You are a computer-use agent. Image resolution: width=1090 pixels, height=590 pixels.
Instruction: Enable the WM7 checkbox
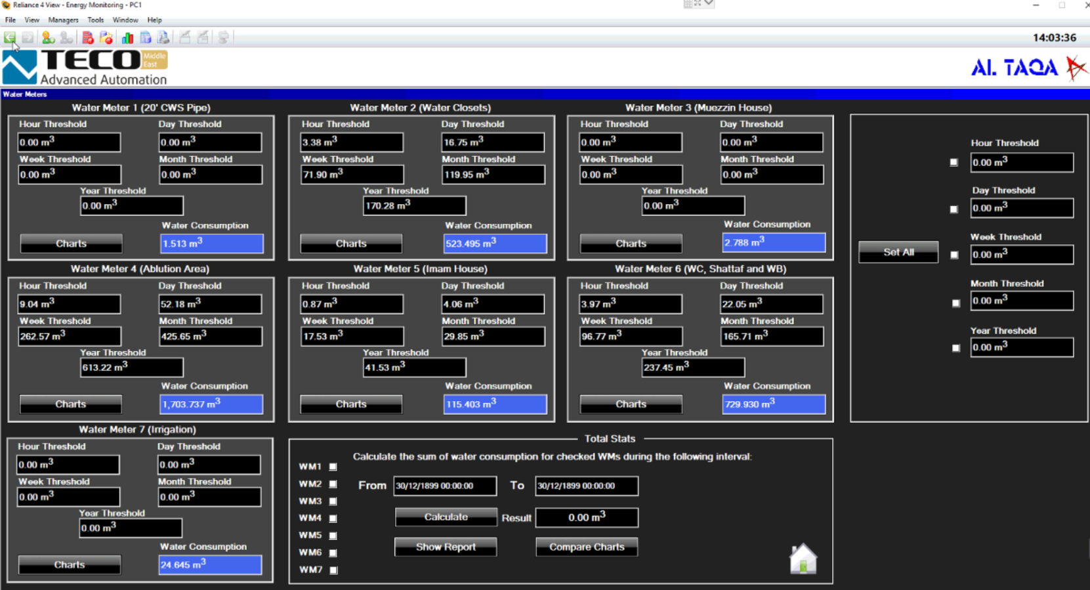tap(333, 570)
